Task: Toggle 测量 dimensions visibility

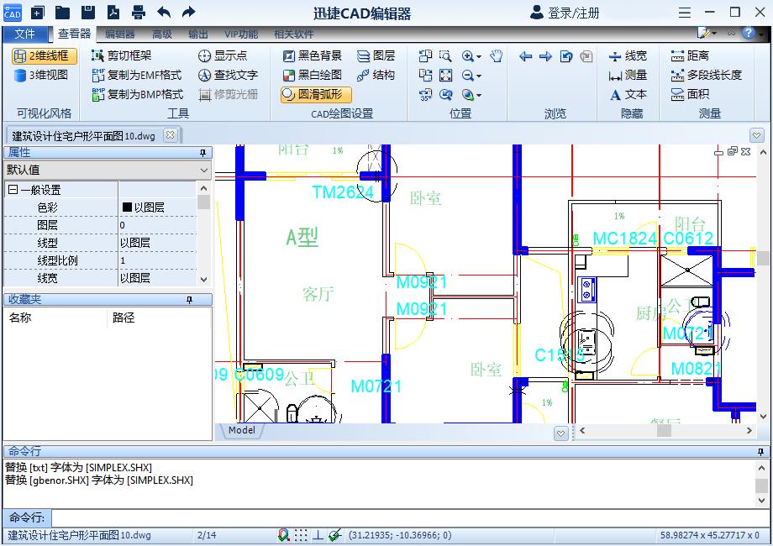Action: coord(628,75)
